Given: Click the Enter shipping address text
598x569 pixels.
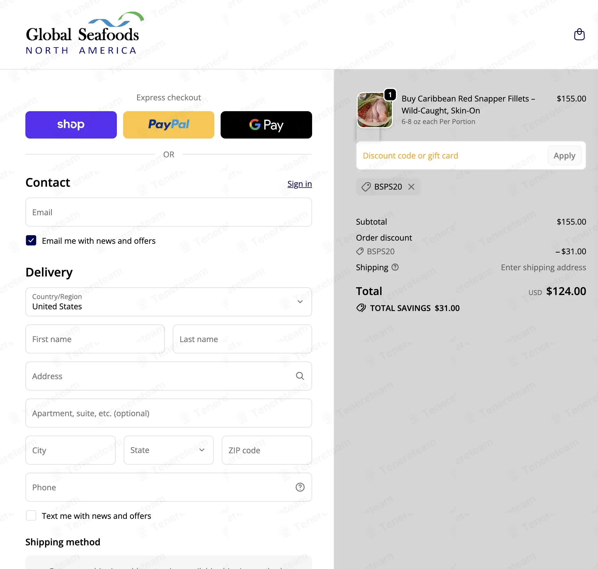Looking at the screenshot, I should point(543,267).
